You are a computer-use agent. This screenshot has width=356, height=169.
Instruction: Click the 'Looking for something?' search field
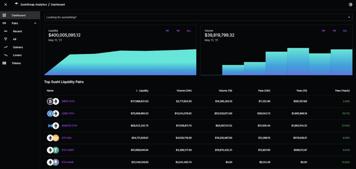[x=190, y=17]
